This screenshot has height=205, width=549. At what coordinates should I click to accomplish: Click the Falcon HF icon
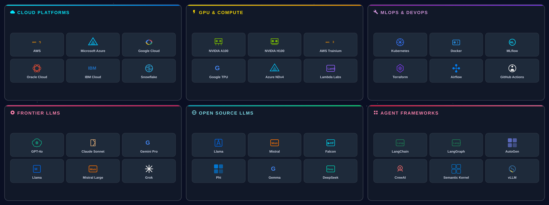[x=330, y=143]
